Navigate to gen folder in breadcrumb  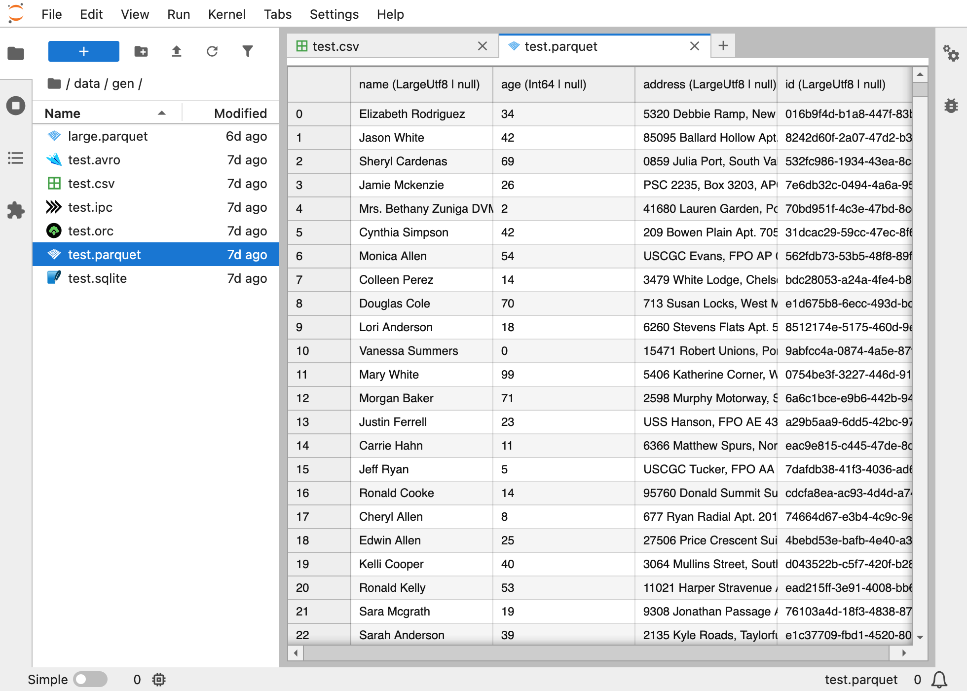(123, 83)
